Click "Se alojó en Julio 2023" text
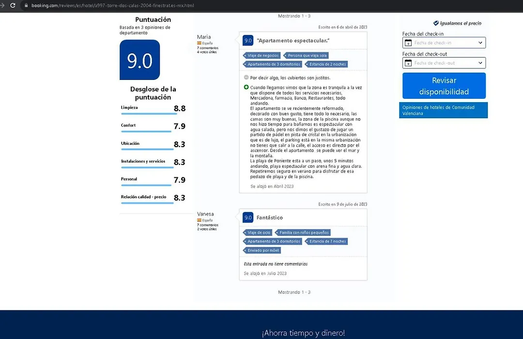 [265, 273]
